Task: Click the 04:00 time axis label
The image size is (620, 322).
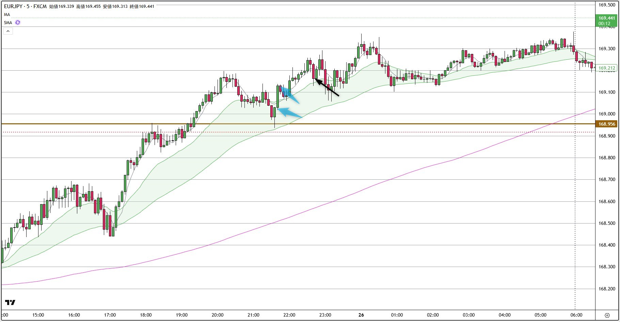Action: [505, 315]
